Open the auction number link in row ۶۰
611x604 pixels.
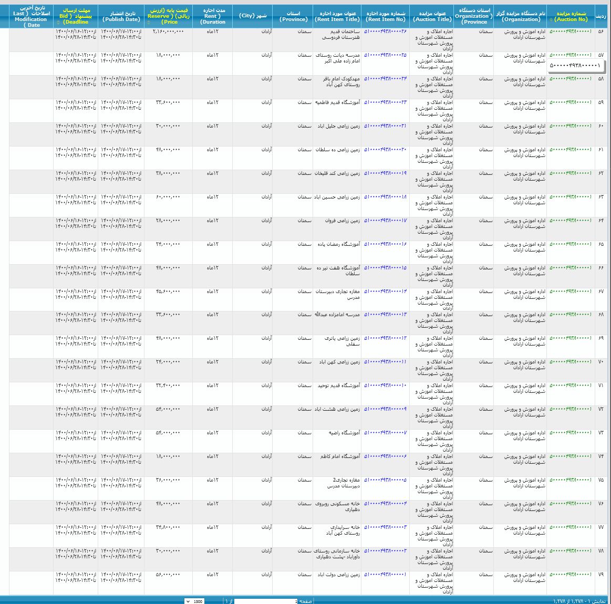click(x=571, y=126)
